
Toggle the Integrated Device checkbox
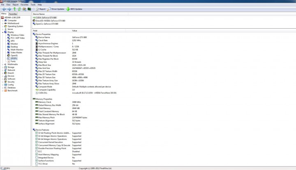[37, 158]
